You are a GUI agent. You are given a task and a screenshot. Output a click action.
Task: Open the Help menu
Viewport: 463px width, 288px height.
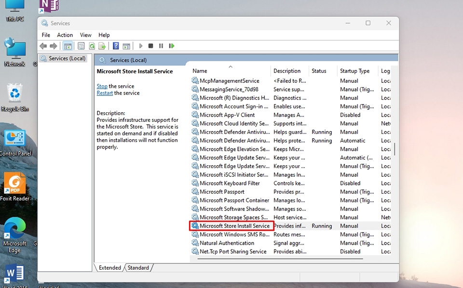point(104,35)
